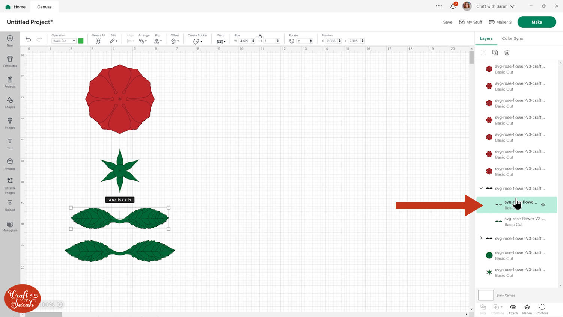Open the Color Sync tab

click(512, 39)
